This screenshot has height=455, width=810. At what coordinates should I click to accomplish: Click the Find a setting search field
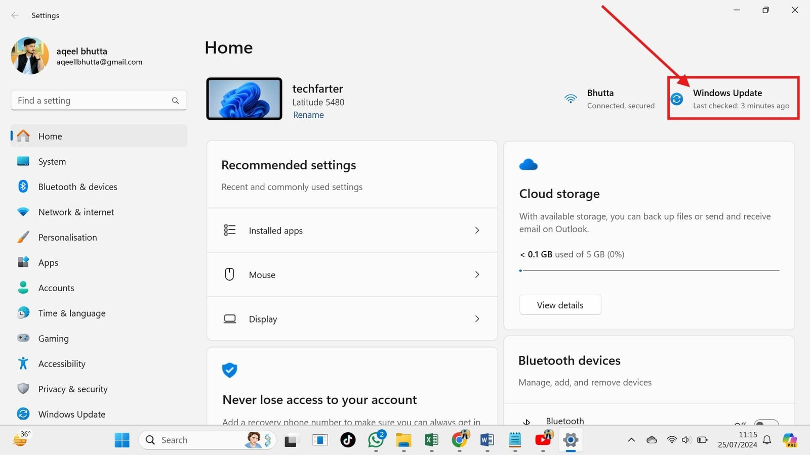coord(91,101)
